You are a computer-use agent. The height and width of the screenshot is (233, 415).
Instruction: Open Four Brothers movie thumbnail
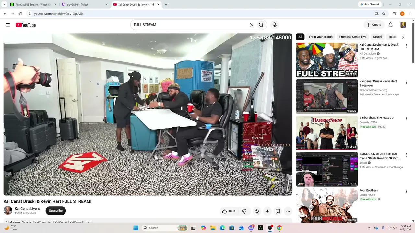[327, 205]
